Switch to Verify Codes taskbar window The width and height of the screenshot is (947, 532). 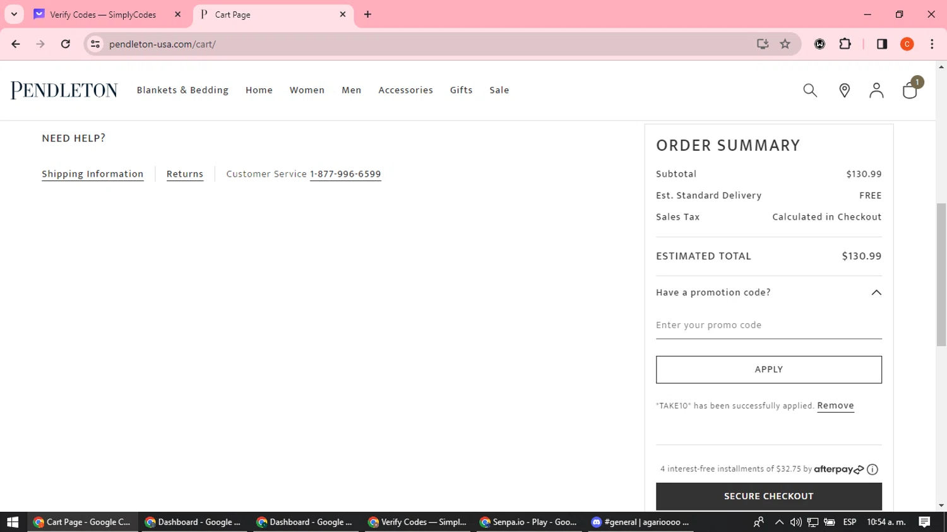(x=417, y=522)
